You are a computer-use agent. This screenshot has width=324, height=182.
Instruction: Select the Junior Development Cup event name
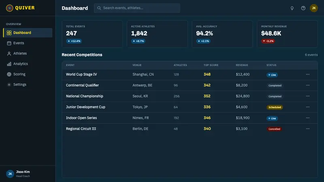[x=85, y=107]
